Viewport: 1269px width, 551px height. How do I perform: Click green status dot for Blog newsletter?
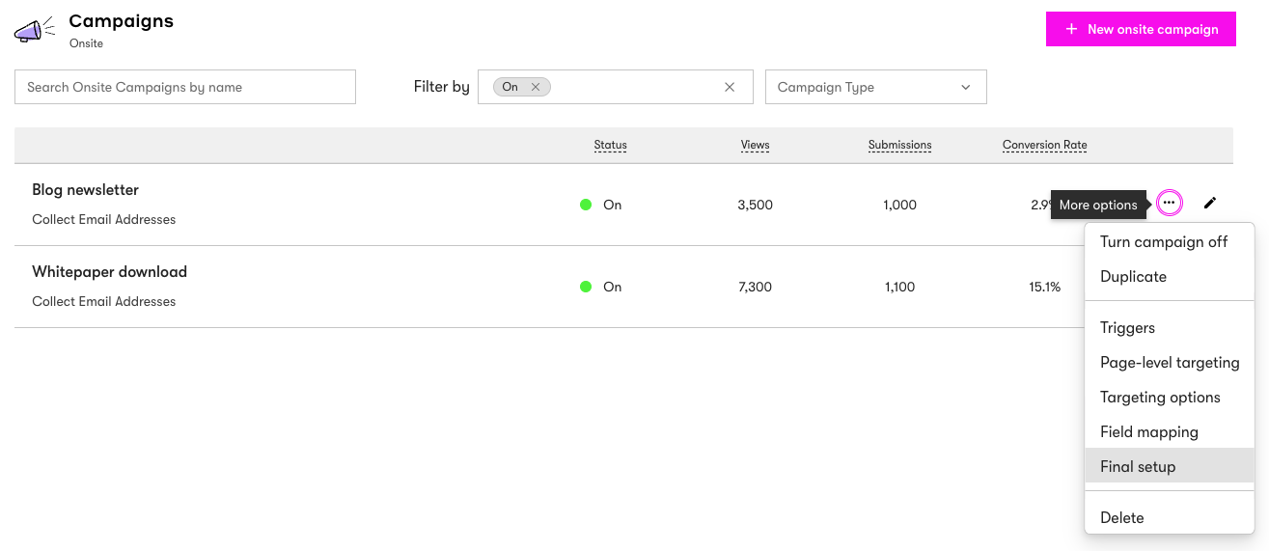tap(586, 205)
